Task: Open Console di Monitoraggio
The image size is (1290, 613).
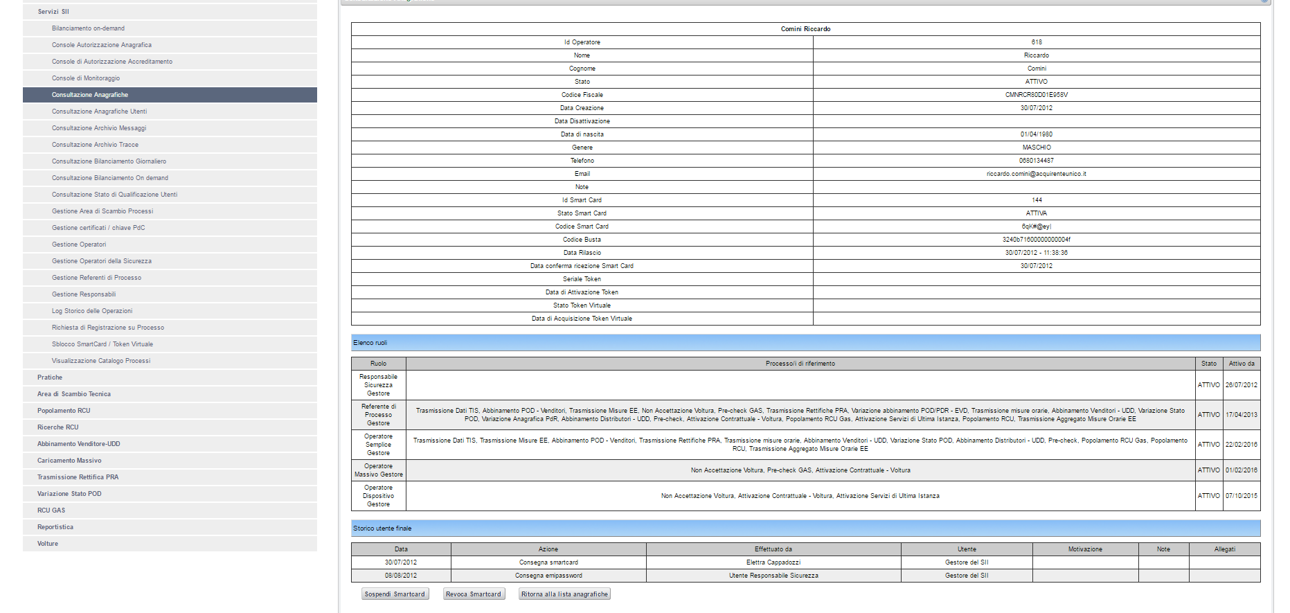Action: 170,78
